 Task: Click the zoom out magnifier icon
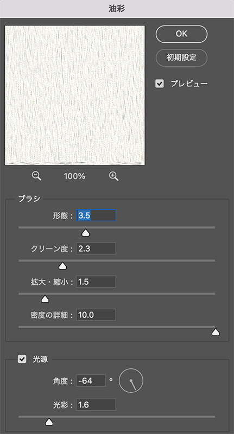[36, 176]
